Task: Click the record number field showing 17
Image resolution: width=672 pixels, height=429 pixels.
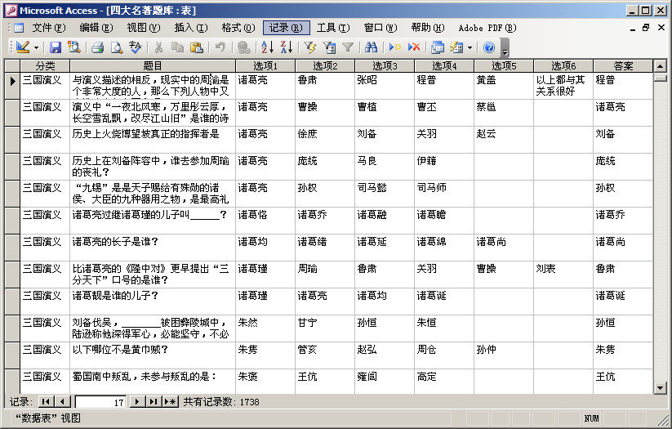Action: click(100, 402)
